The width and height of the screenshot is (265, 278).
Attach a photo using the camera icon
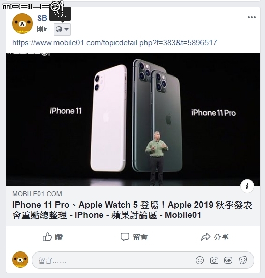[x=214, y=261]
